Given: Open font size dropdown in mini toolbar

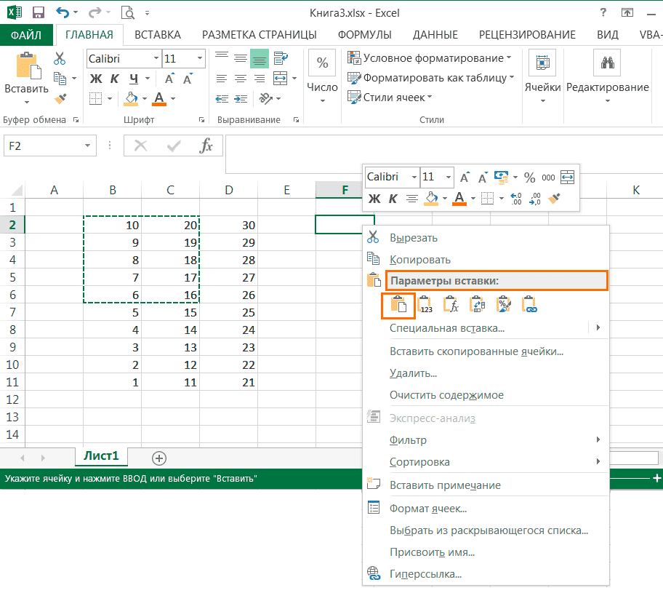Looking at the screenshot, I should pos(448,177).
